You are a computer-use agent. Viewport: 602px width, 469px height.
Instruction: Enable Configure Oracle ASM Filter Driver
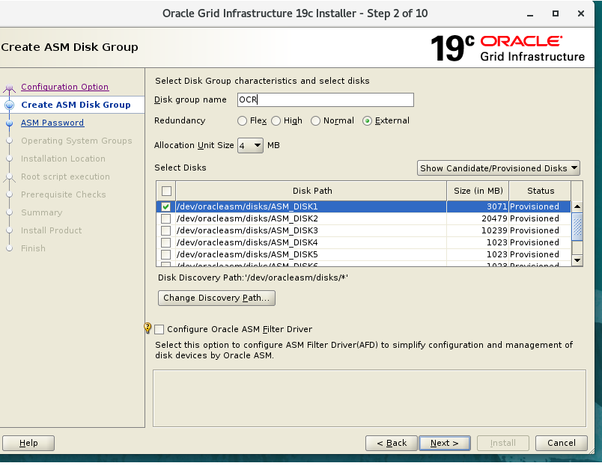point(159,329)
